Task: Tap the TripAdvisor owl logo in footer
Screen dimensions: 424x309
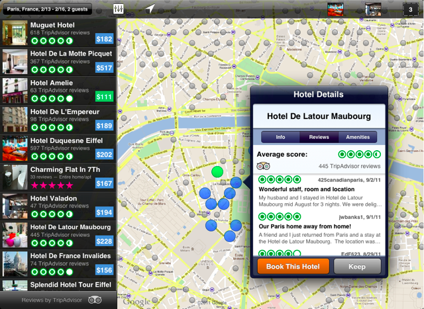Action: 95,300
